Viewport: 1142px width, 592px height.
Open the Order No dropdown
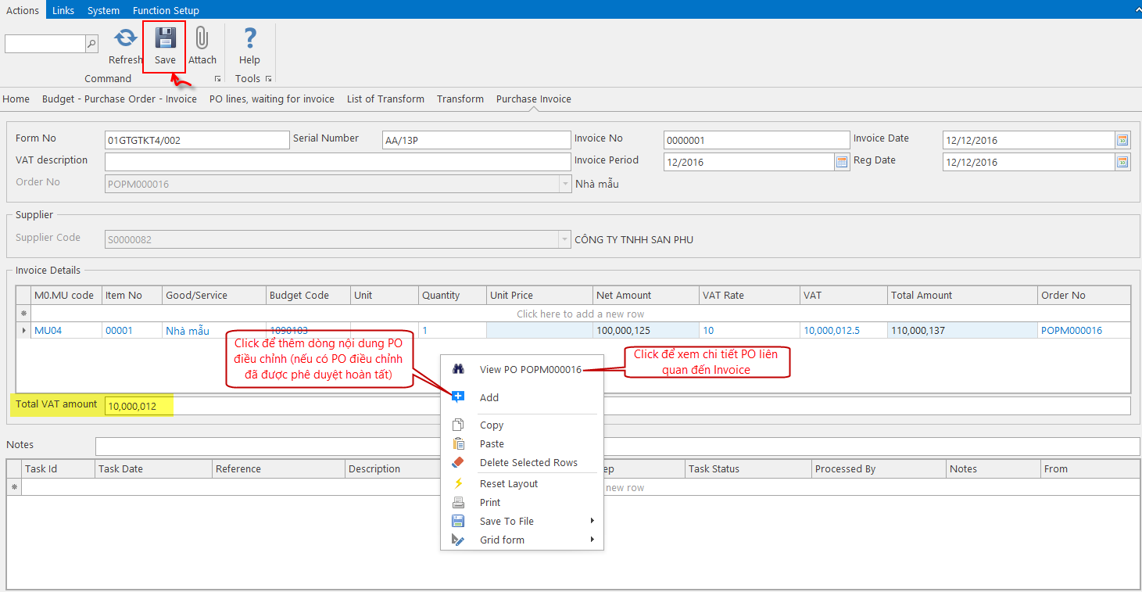565,184
